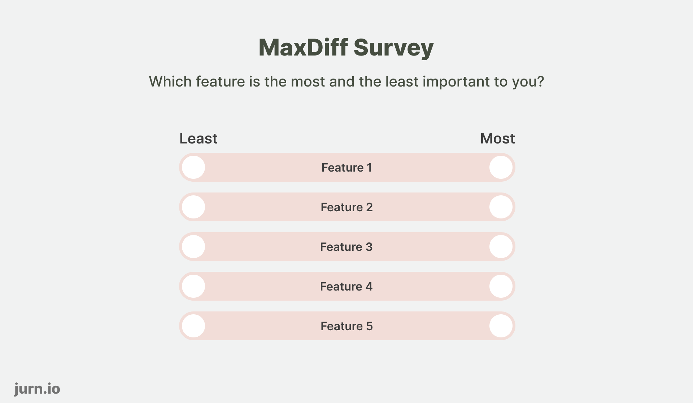Click the survey question text

(x=346, y=81)
